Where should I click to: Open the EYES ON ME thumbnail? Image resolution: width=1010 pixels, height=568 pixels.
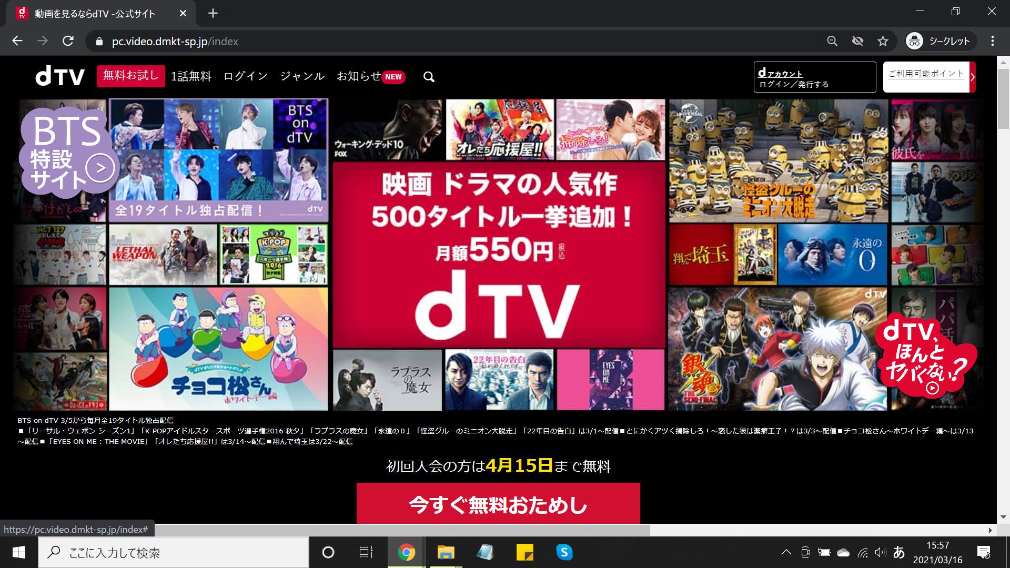pyautogui.click(x=611, y=380)
